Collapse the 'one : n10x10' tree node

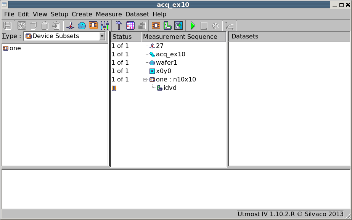[145, 80]
